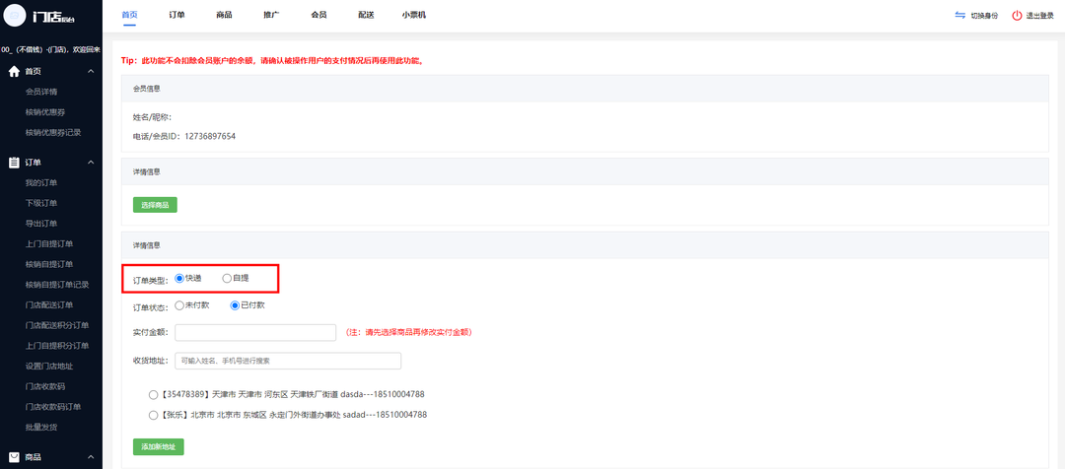Open 核销优惠券 in the sidebar
1065x469 pixels.
pyautogui.click(x=45, y=112)
